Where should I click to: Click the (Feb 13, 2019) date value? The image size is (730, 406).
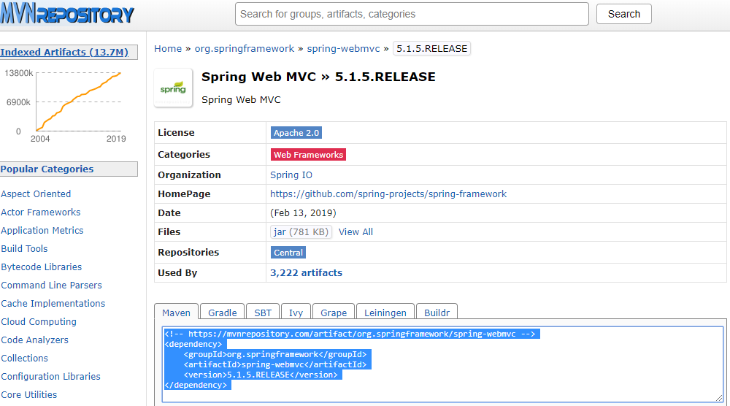[x=303, y=212]
